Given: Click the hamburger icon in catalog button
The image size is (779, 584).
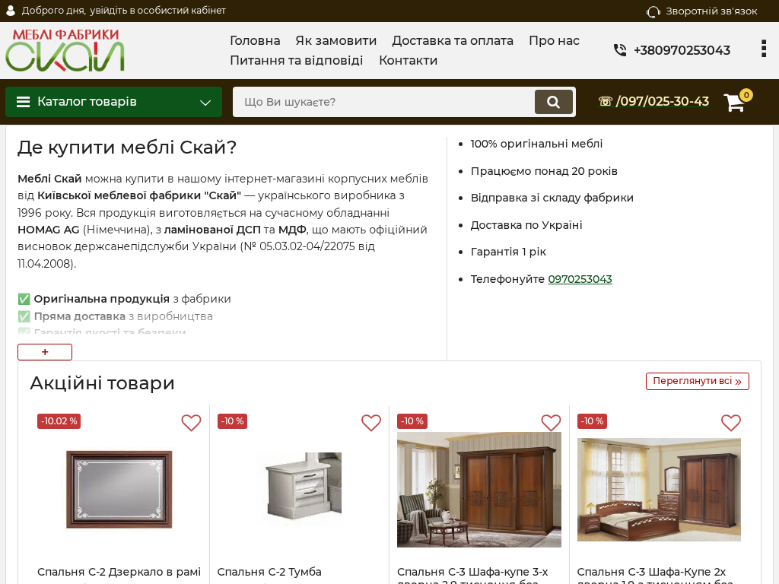Looking at the screenshot, I should (24, 102).
